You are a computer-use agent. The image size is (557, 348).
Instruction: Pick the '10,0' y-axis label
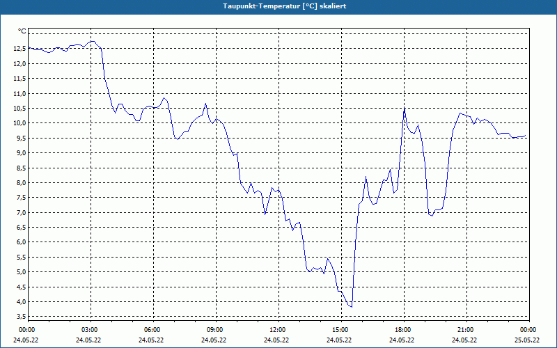coord(19,123)
